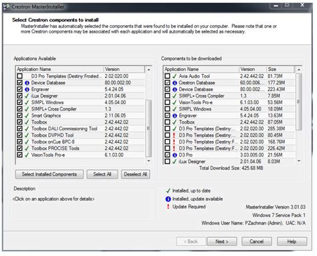The image size is (317, 256).
Task: Uncheck Device Database in Applications Available
Action: point(19,83)
